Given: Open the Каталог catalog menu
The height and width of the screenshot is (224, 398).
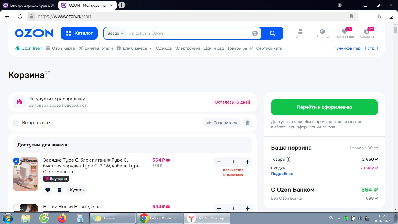Looking at the screenshot, I should pyautogui.click(x=79, y=33).
